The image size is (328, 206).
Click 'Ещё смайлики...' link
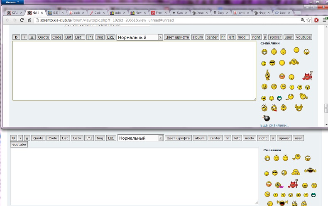[274, 125]
